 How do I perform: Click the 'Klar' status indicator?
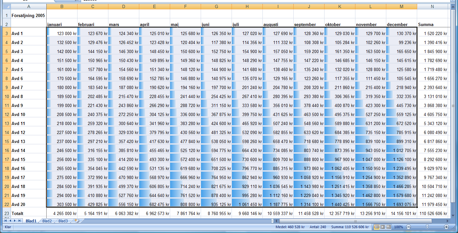8,227
